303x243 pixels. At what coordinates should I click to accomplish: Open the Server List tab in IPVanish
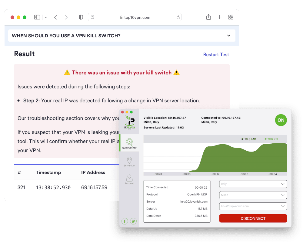129,162
